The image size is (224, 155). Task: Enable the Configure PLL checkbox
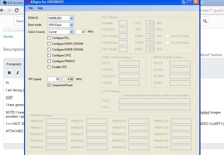49,38
